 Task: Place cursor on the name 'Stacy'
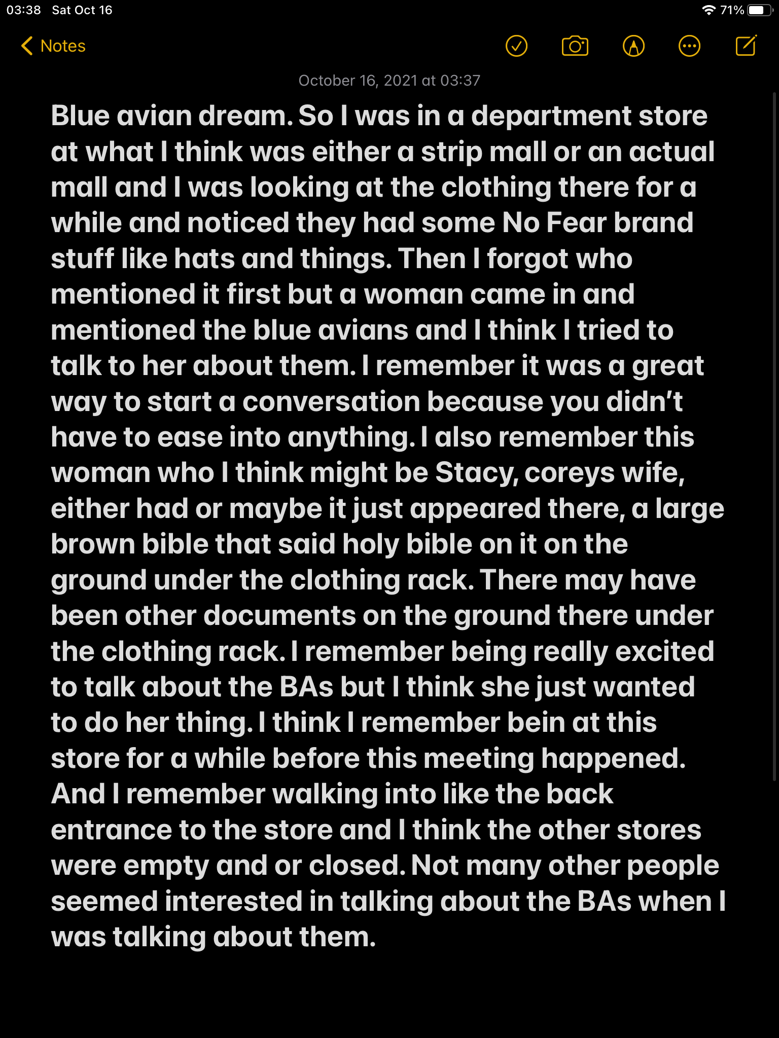(476, 473)
